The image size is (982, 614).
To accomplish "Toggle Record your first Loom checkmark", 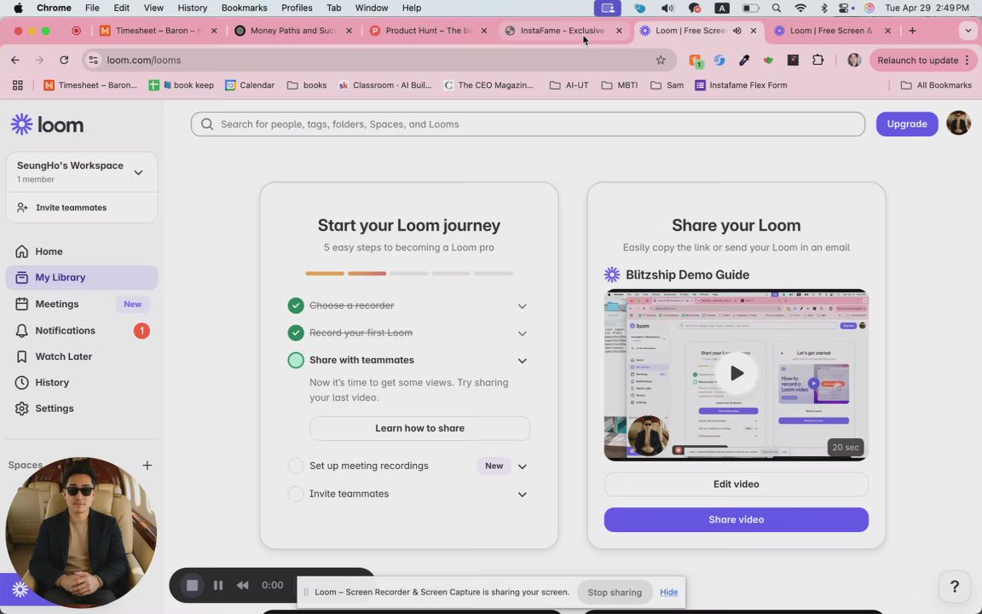I will [x=296, y=333].
